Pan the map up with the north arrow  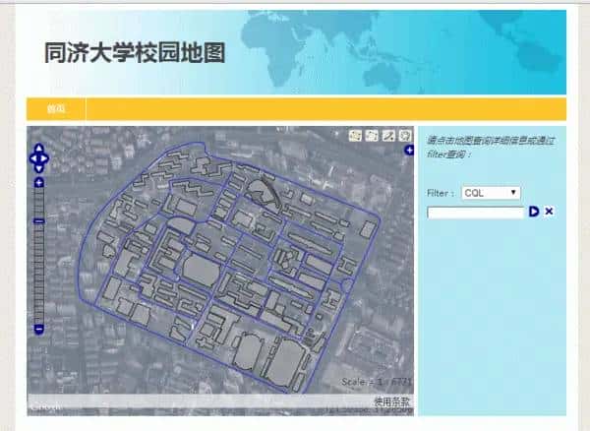click(38, 149)
